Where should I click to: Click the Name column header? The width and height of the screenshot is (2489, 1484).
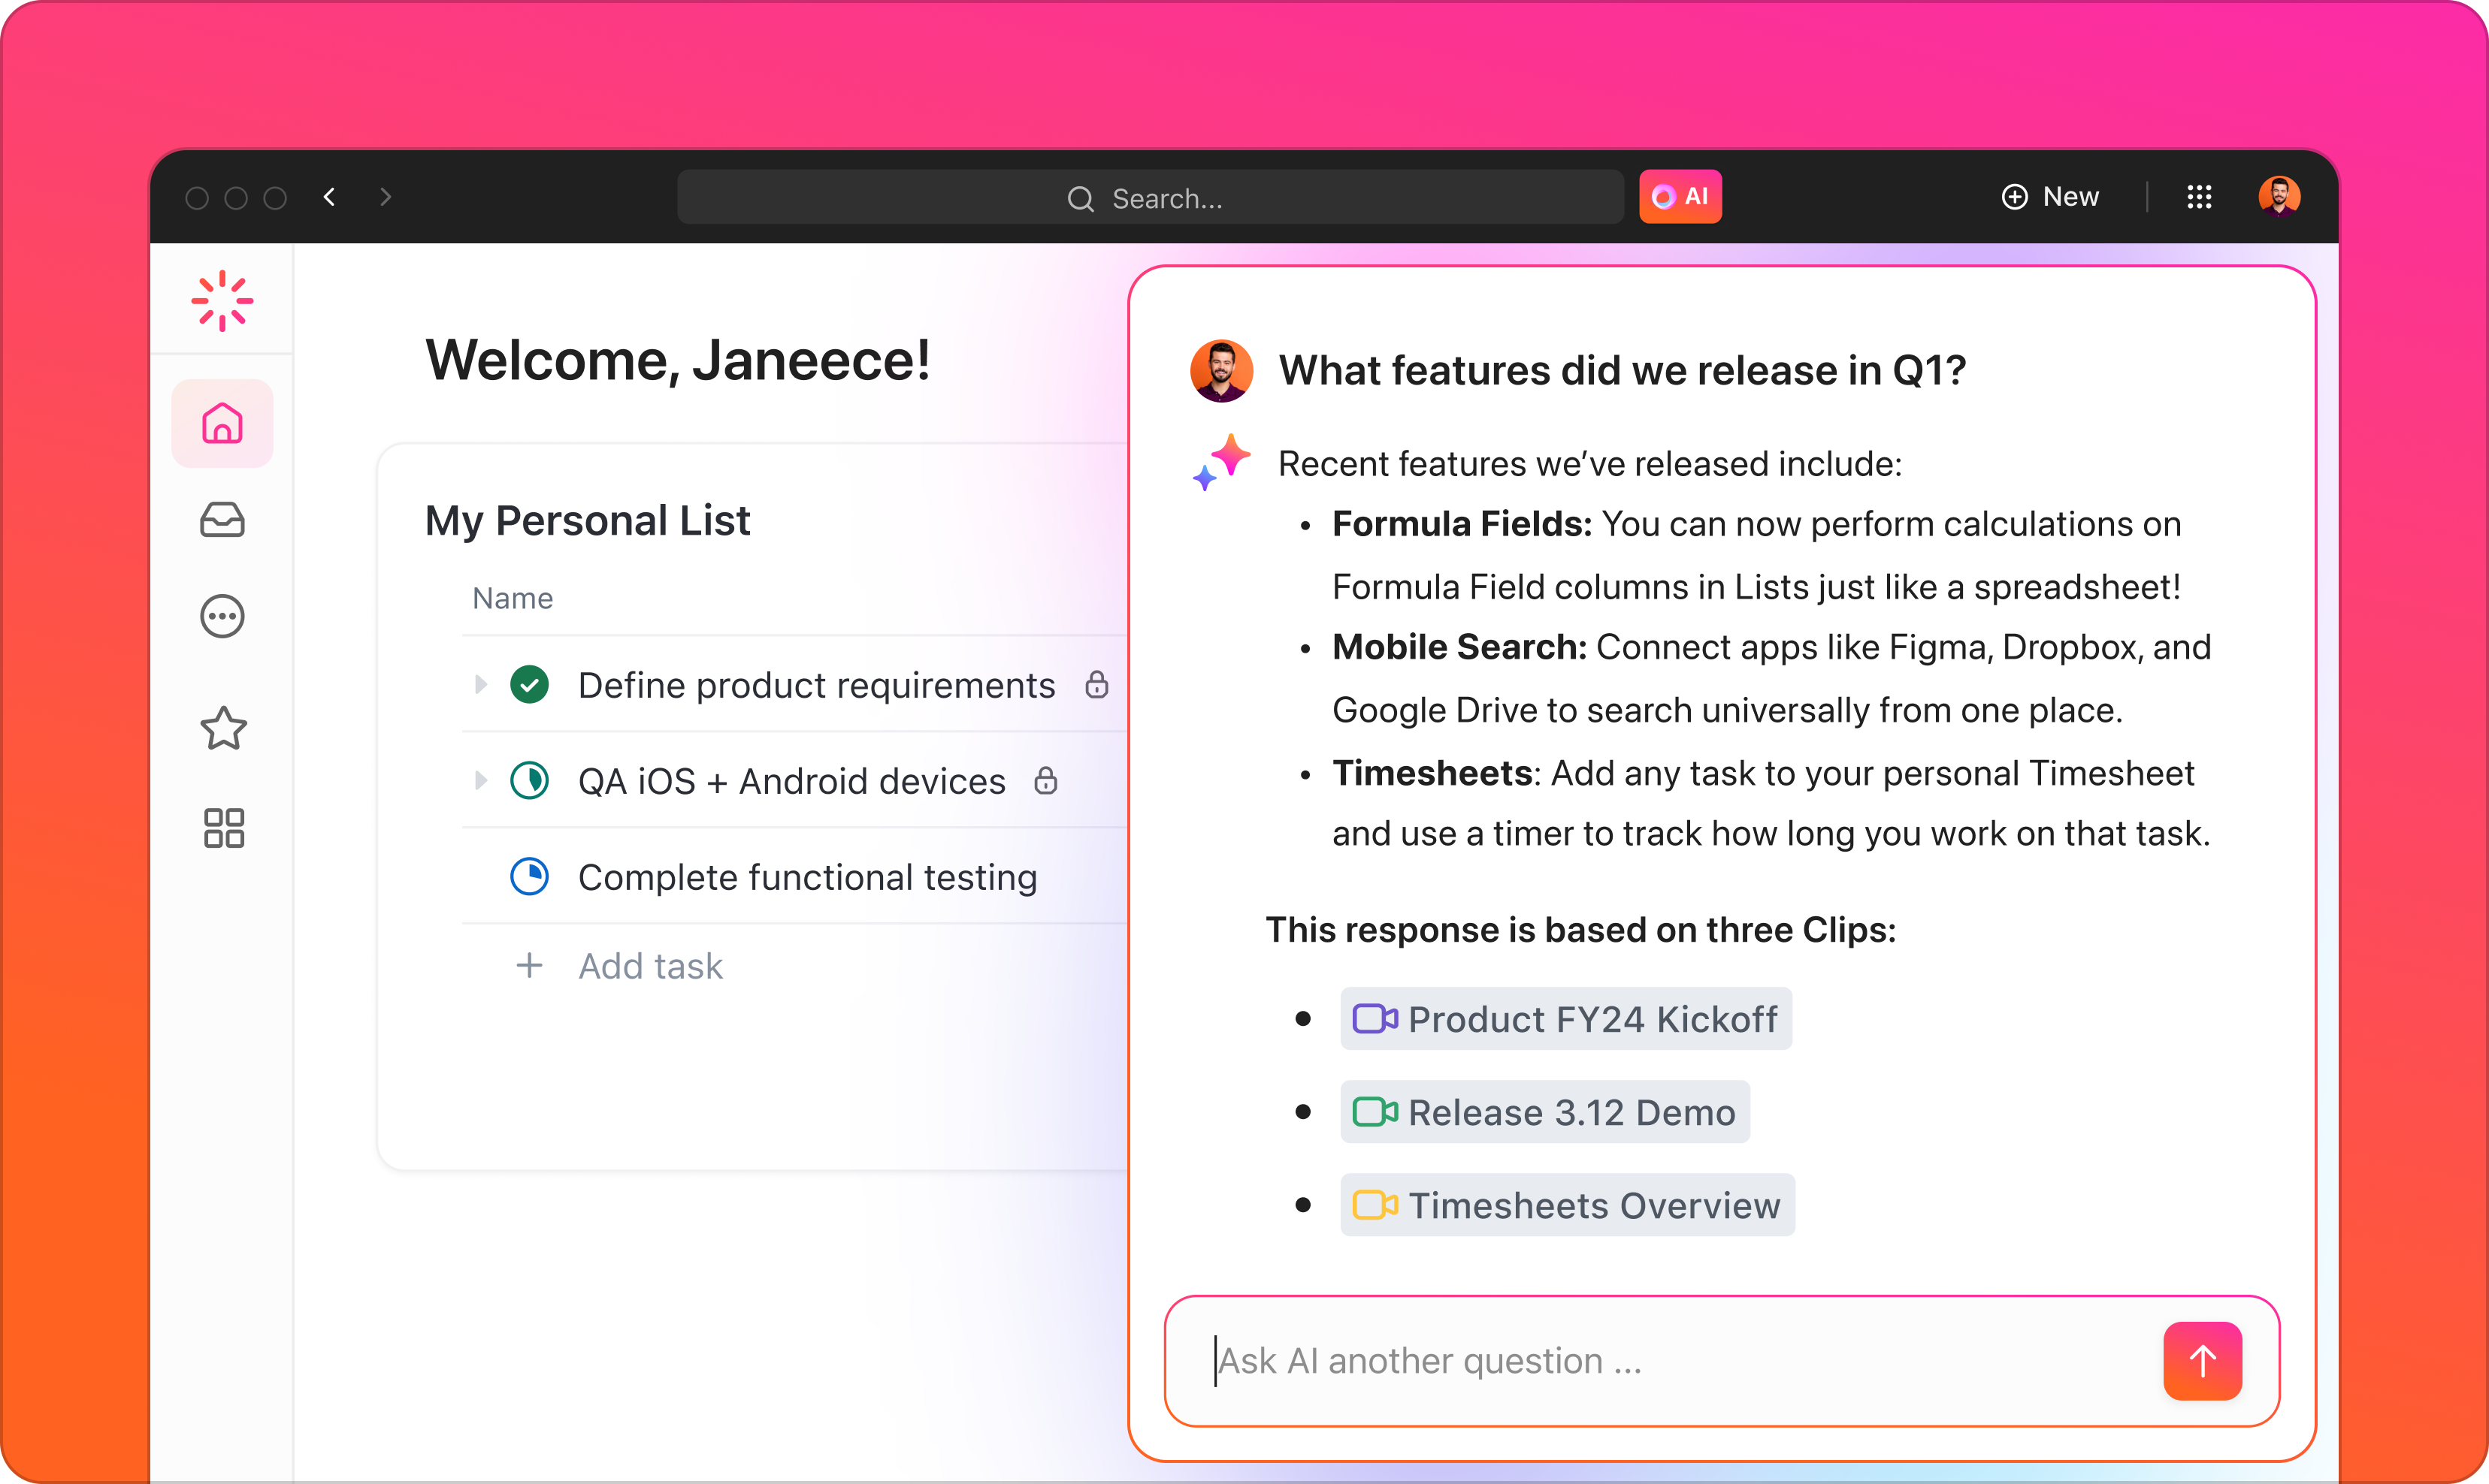click(513, 598)
